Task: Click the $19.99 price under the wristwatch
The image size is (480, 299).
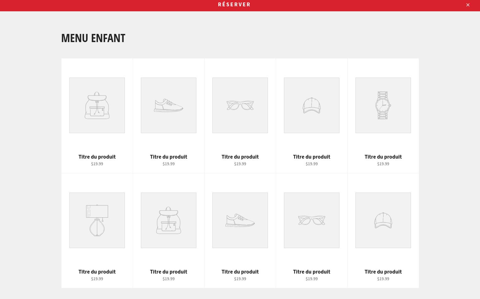Action: click(383, 164)
